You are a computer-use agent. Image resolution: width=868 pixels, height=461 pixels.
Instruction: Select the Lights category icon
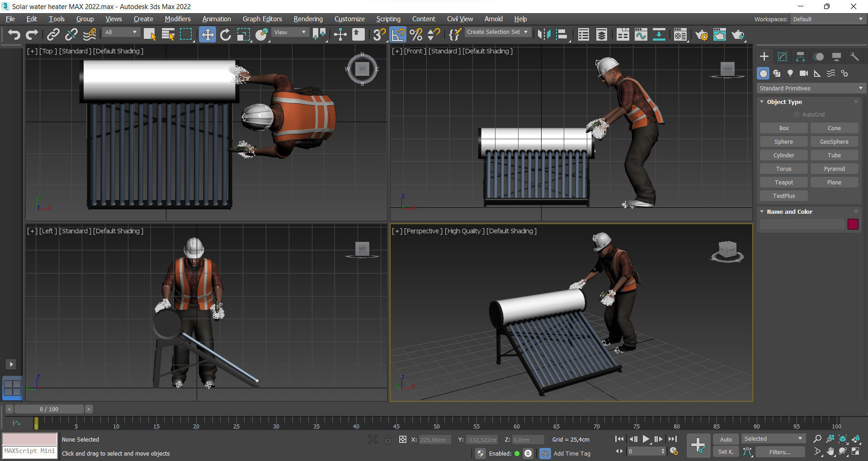click(x=790, y=73)
